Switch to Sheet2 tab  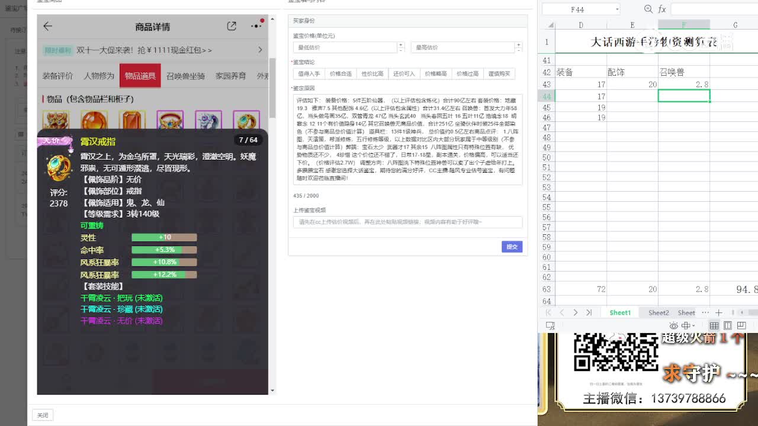pyautogui.click(x=659, y=312)
